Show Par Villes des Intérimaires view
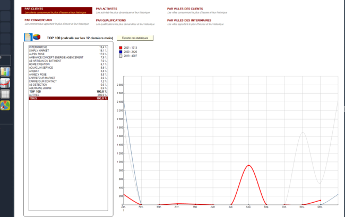This screenshot has height=217, width=345. tap(189, 20)
